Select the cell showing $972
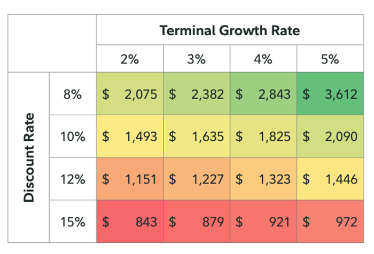The width and height of the screenshot is (374, 254). (330, 221)
